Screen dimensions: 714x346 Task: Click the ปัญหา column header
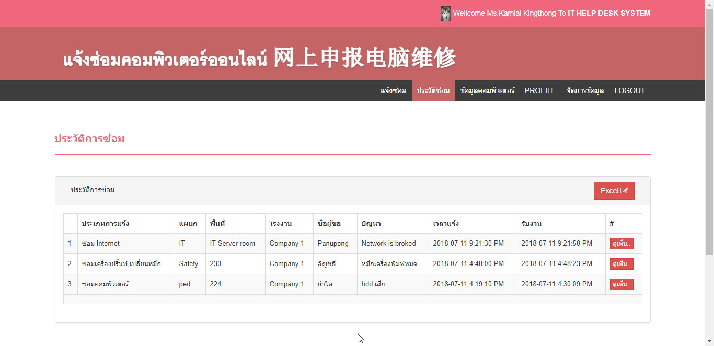393,223
